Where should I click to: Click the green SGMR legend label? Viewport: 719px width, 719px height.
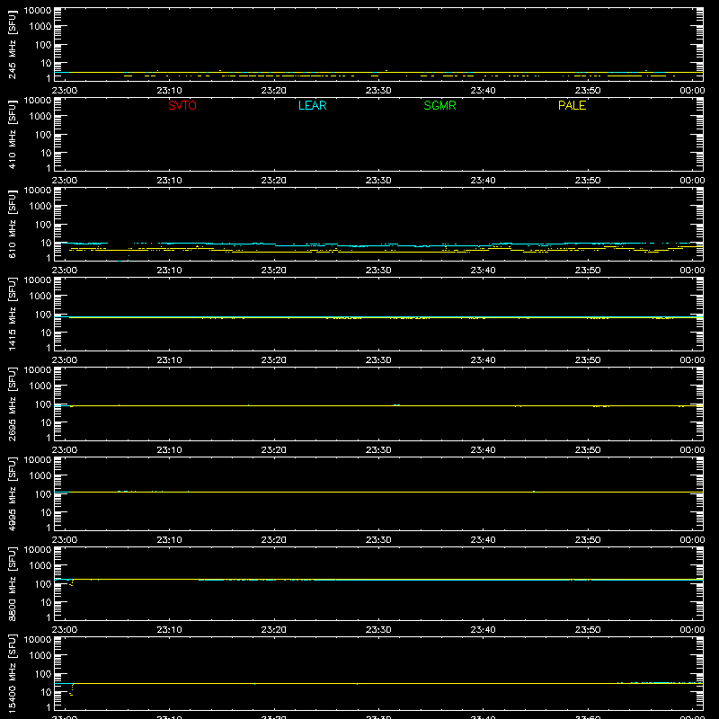click(x=439, y=105)
